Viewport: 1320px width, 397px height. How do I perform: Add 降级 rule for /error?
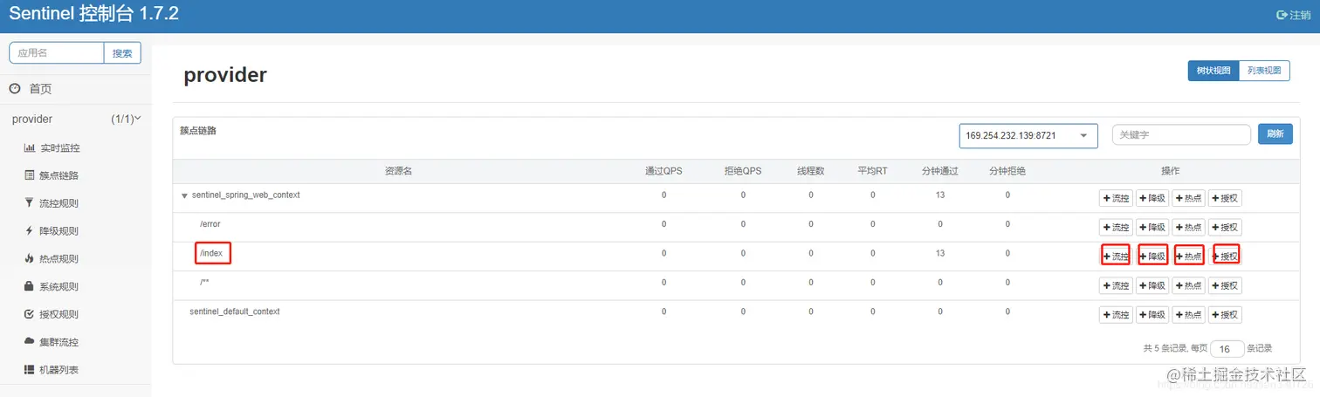pyautogui.click(x=1152, y=228)
